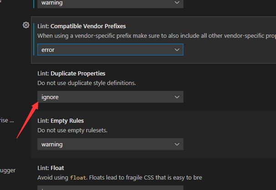Click the chevron on the Compatible Vendor Prefixes dropdown
The height and width of the screenshot is (190, 276).
coord(177,50)
